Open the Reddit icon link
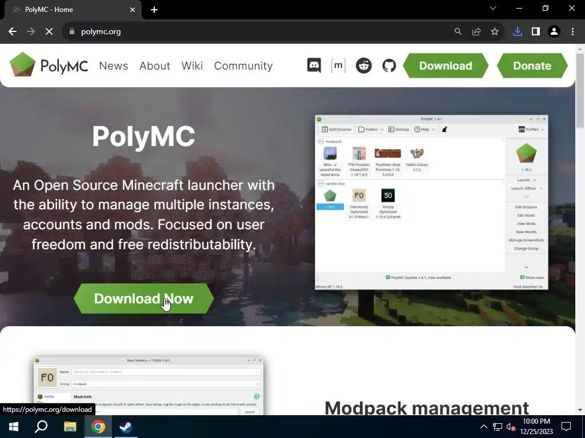585x438 pixels. click(364, 66)
